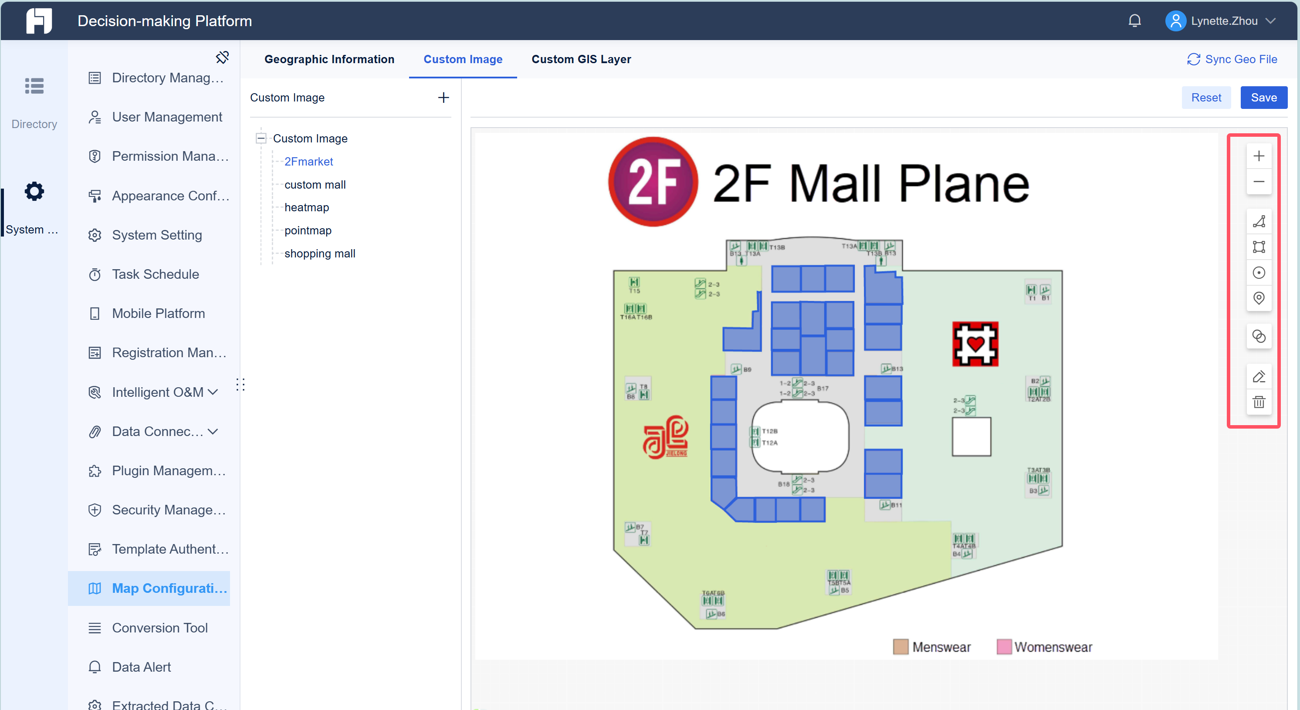Click the unpin sidebar icon
Screen dimensions: 1300x710
click(222, 57)
